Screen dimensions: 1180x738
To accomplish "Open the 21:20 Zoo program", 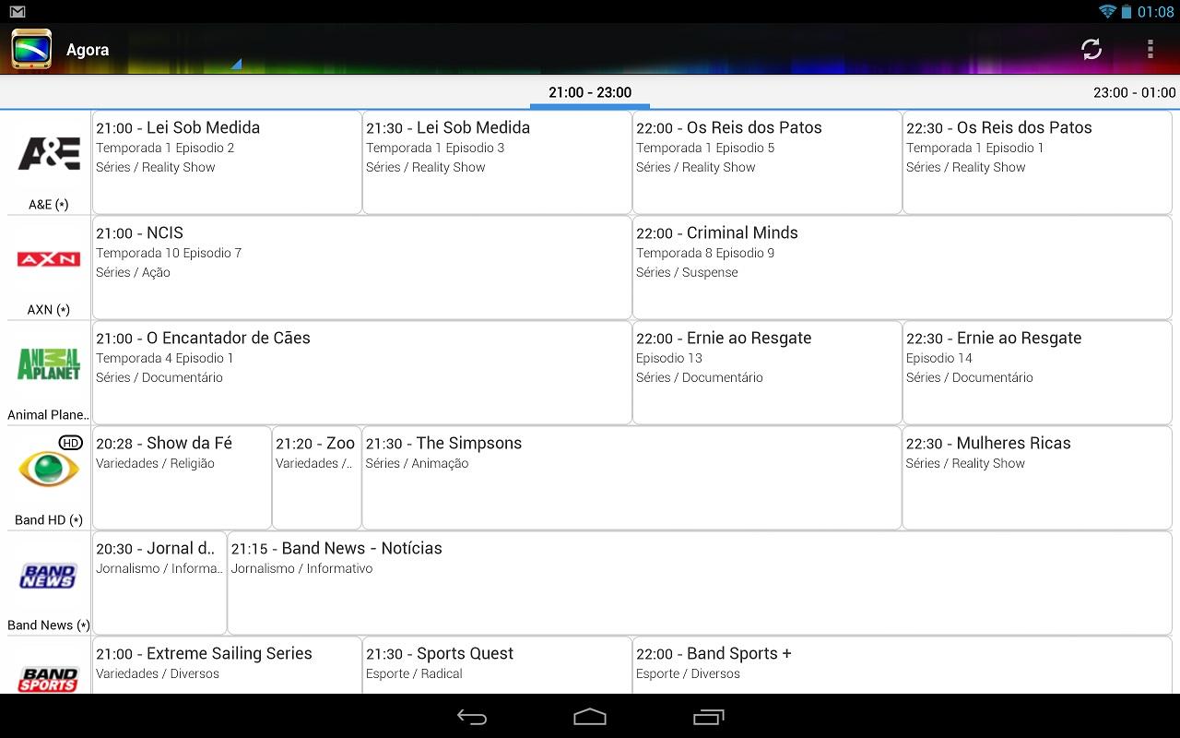I will point(316,478).
